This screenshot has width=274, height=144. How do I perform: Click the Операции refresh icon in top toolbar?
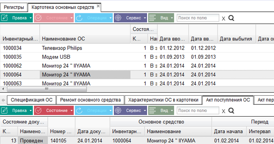[x=79, y=18]
